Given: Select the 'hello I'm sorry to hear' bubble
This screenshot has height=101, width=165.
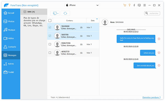Looking at the screenshot, I should click(x=136, y=39).
